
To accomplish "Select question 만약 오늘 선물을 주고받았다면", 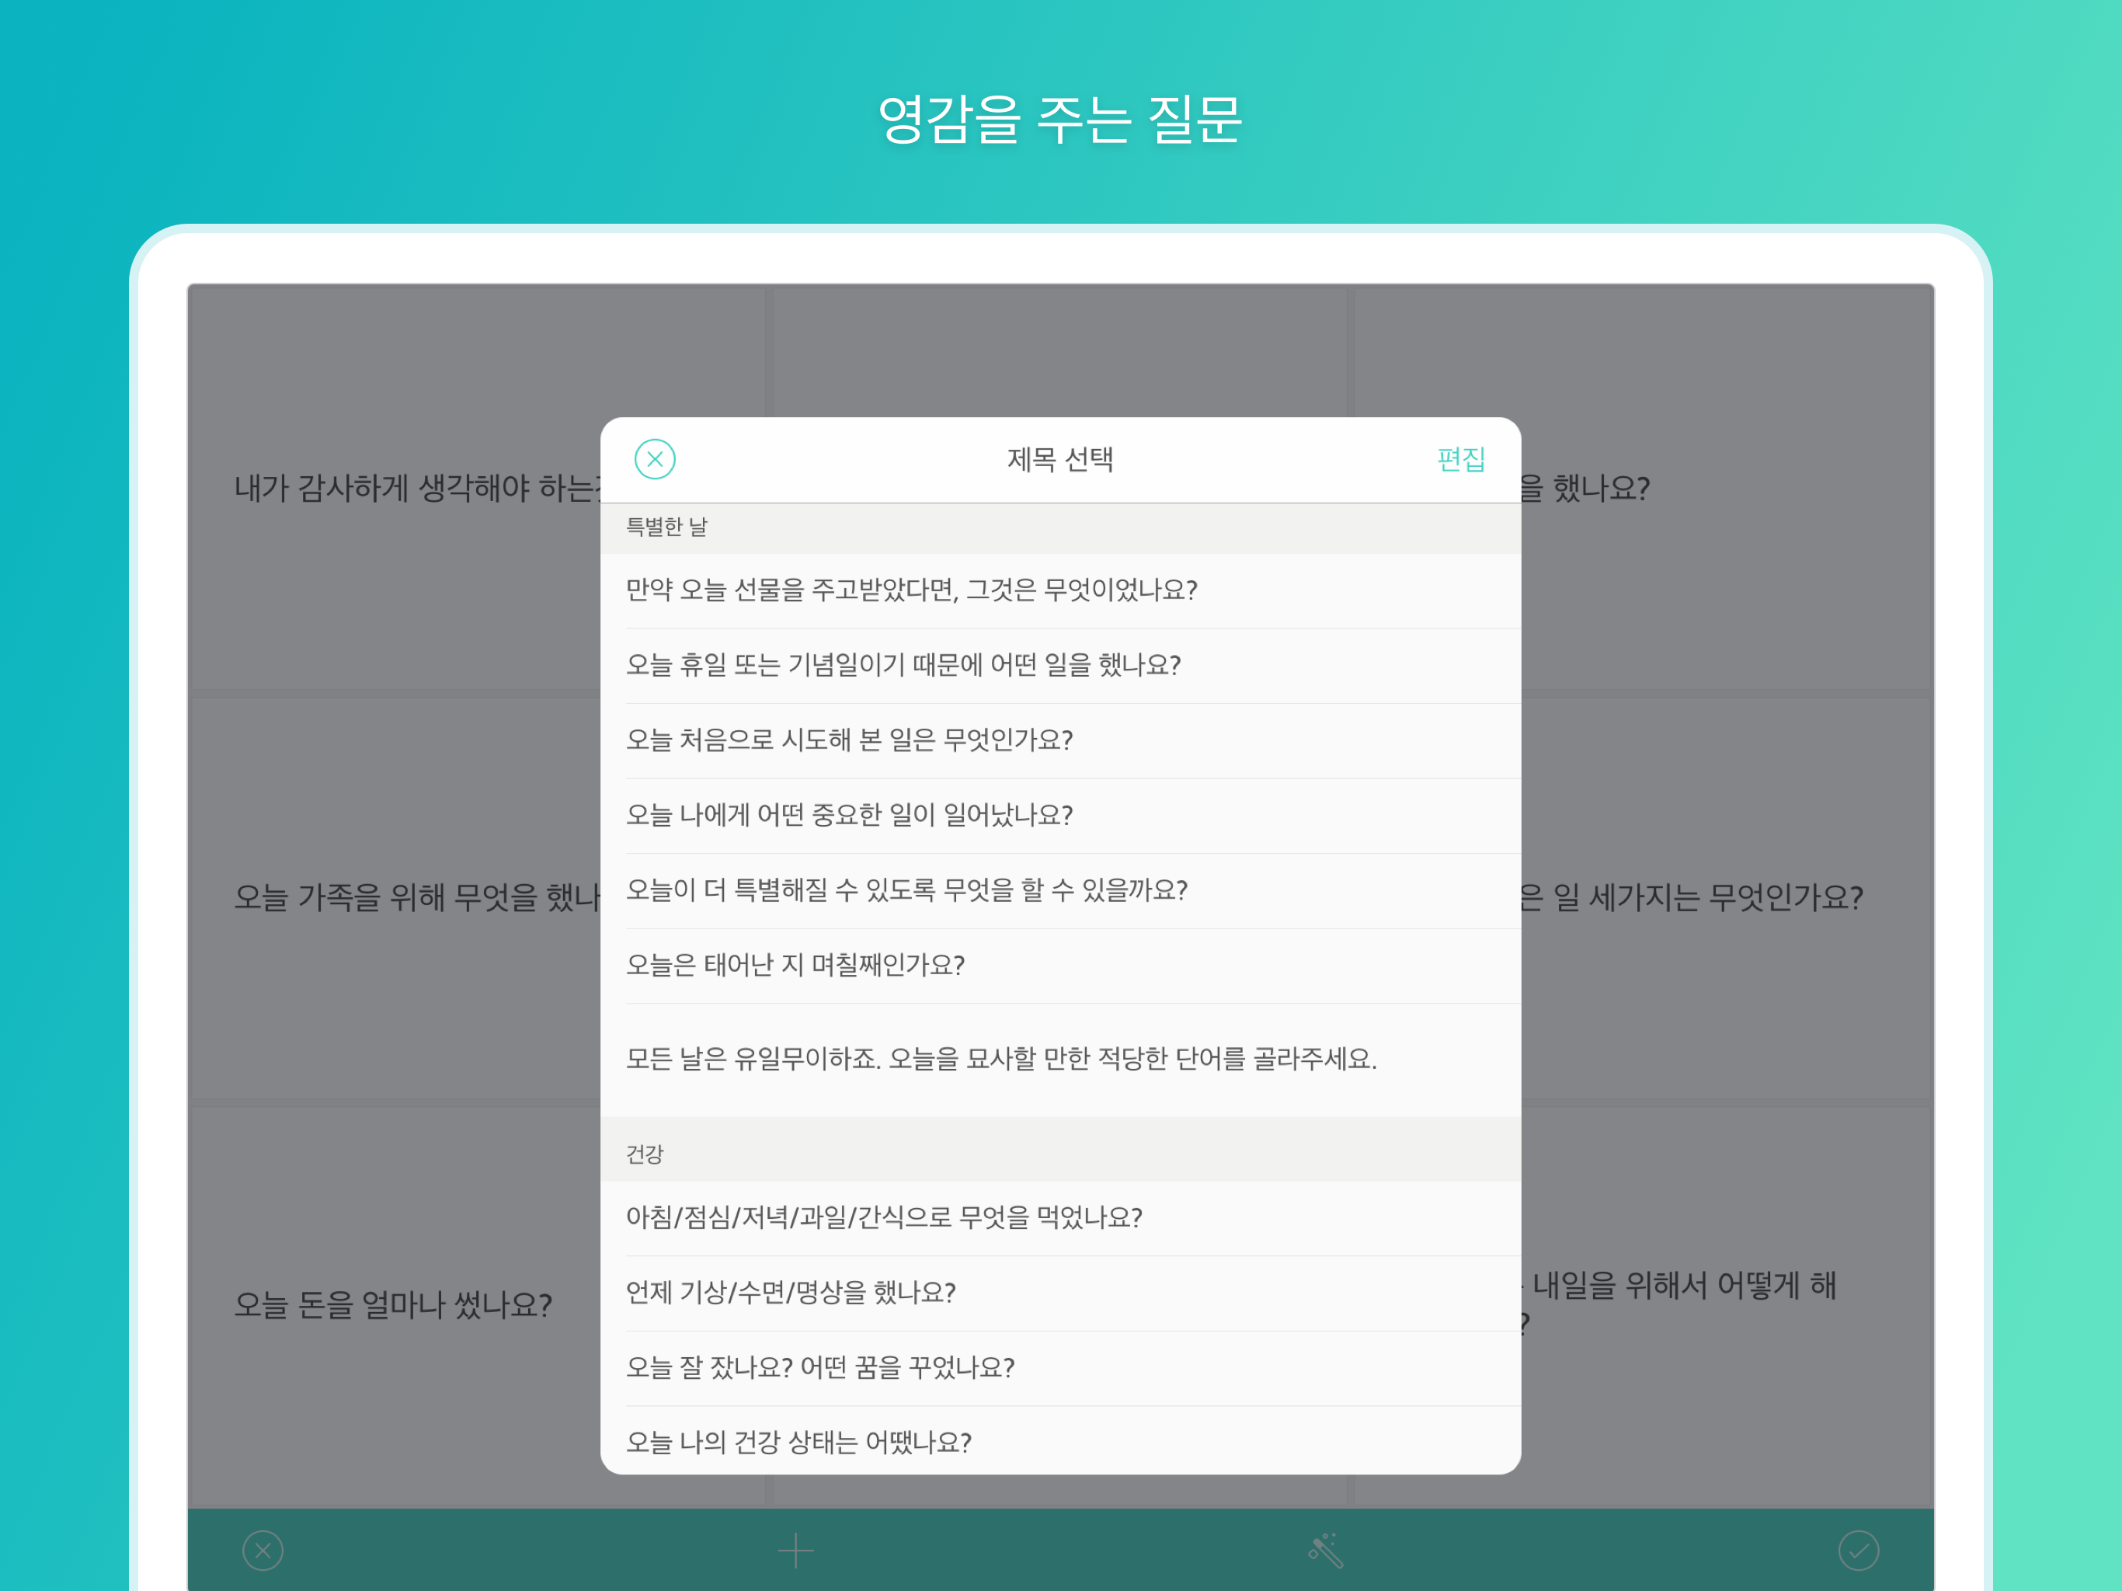I will pos(911,589).
